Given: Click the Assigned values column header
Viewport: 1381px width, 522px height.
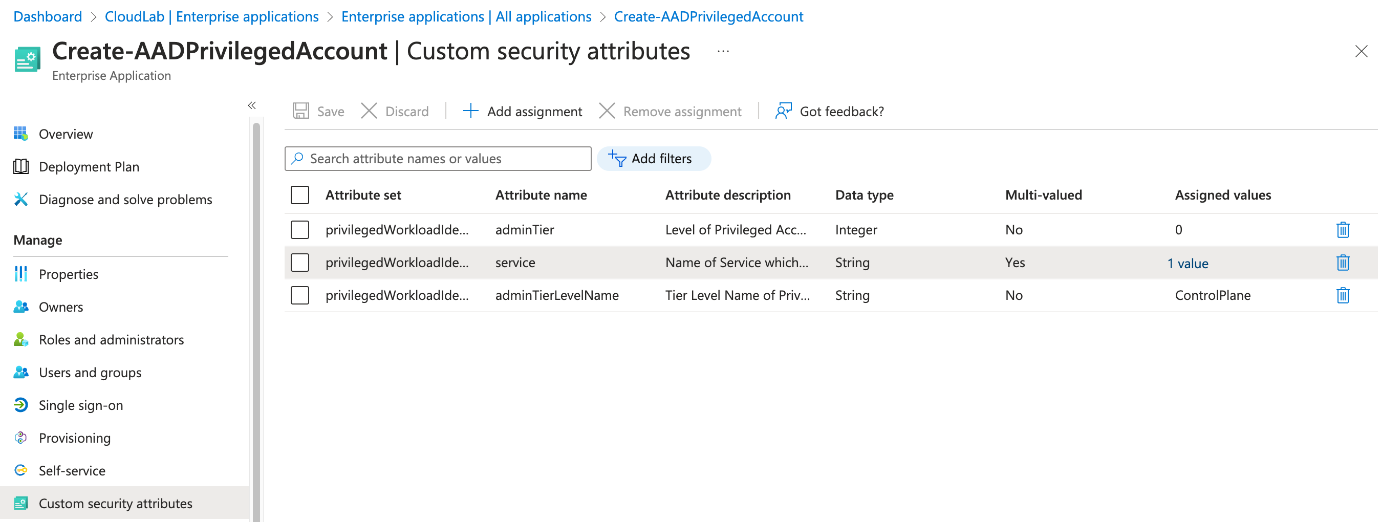Looking at the screenshot, I should [1223, 194].
